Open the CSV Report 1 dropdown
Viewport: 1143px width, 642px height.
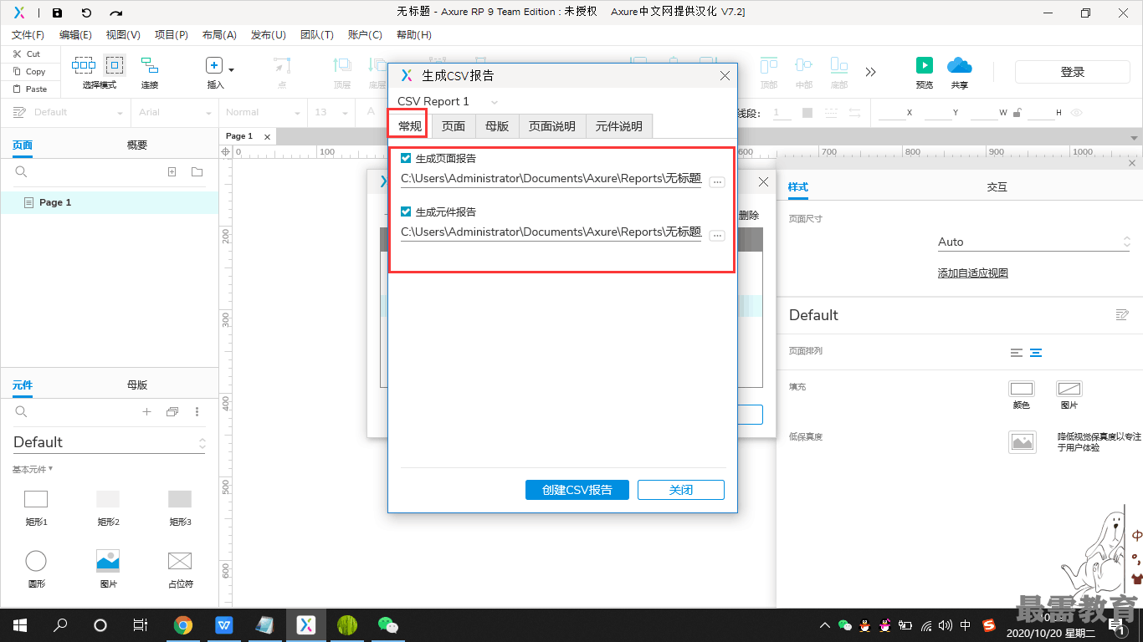click(448, 101)
